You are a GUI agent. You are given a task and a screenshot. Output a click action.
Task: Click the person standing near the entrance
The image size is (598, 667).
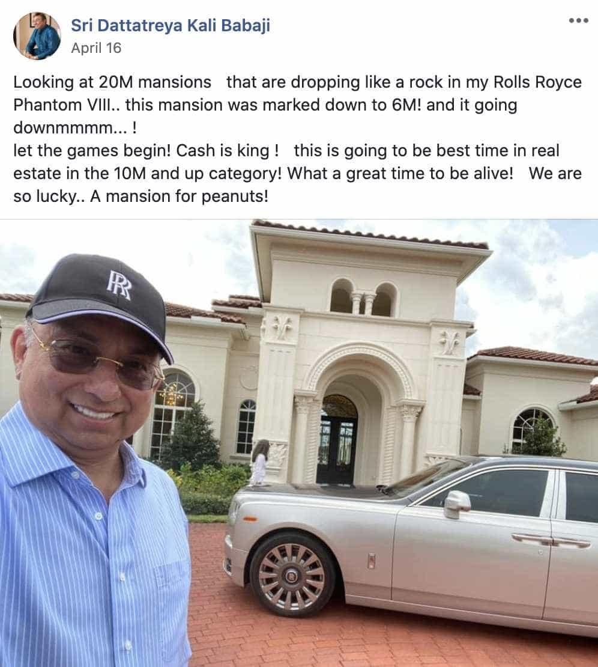click(260, 462)
